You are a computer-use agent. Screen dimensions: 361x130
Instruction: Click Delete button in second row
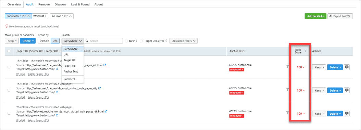(335, 91)
